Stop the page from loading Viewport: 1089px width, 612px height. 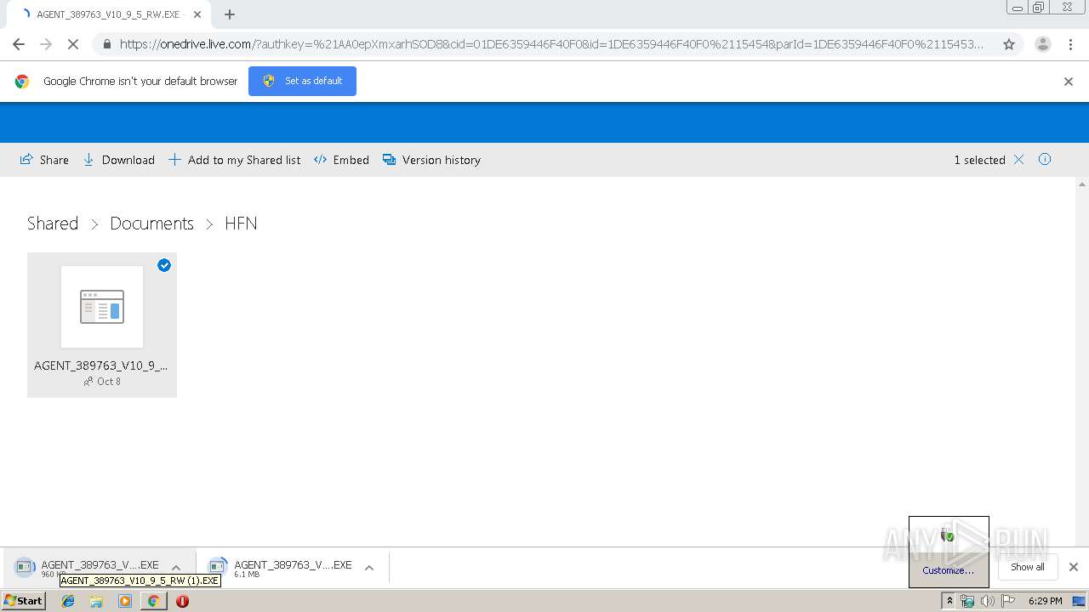[73, 44]
